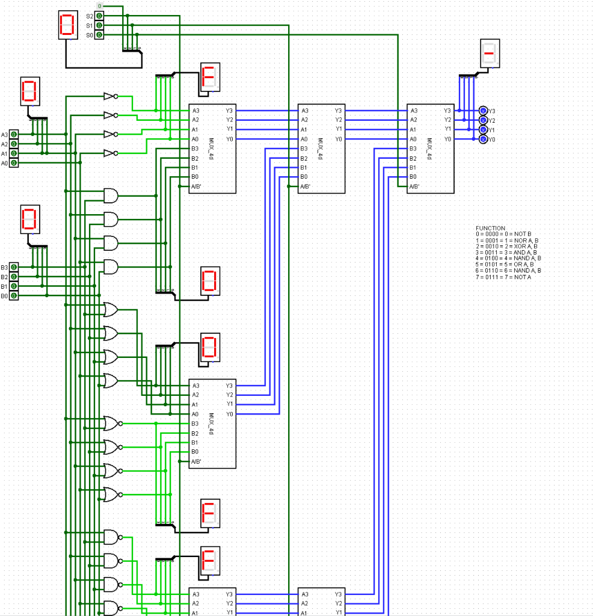This screenshot has width=593, height=616.
Task: Select the splitter below the S inputs
Action: [132, 51]
